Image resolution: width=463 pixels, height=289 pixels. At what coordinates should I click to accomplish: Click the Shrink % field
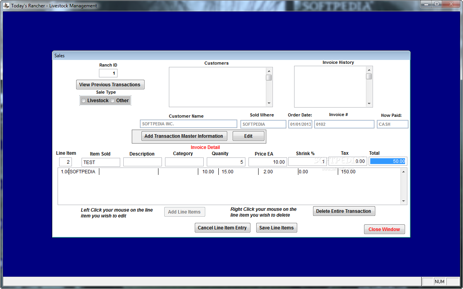click(x=308, y=161)
